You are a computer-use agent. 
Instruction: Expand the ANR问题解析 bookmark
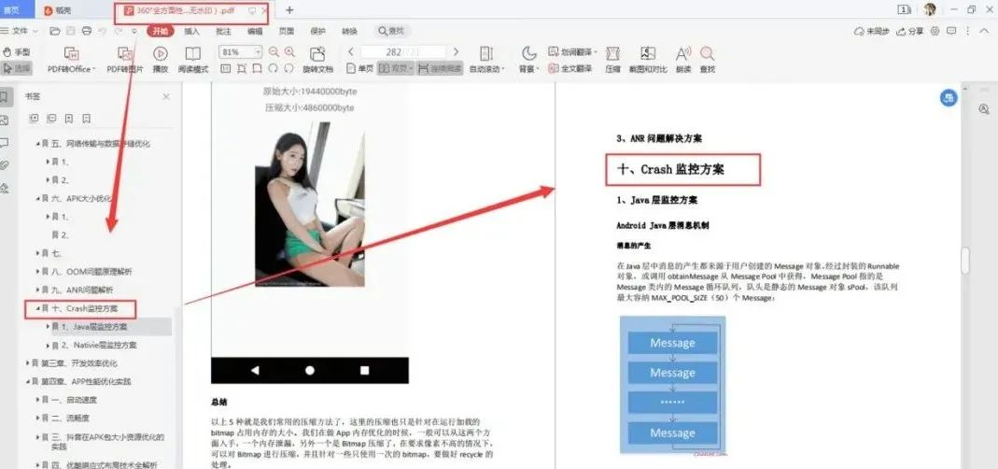37,290
